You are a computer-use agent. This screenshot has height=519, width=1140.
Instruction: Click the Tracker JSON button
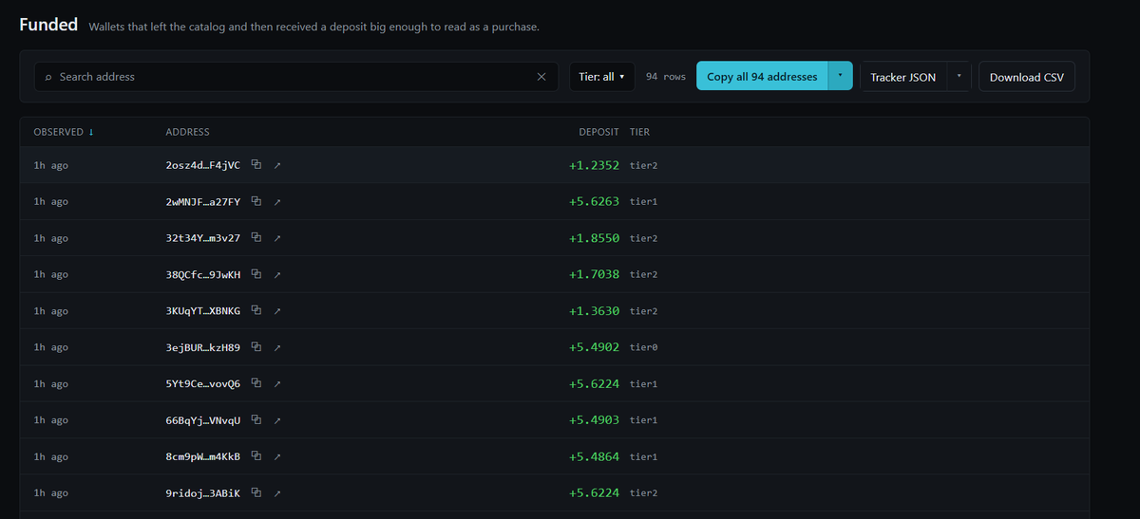(x=903, y=77)
